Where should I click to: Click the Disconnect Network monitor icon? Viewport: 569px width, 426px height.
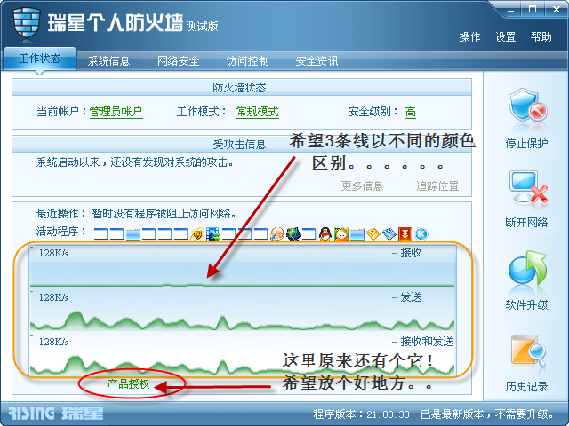[528, 187]
